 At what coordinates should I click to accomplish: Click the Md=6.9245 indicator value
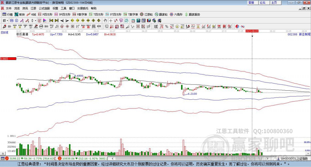[74, 35]
